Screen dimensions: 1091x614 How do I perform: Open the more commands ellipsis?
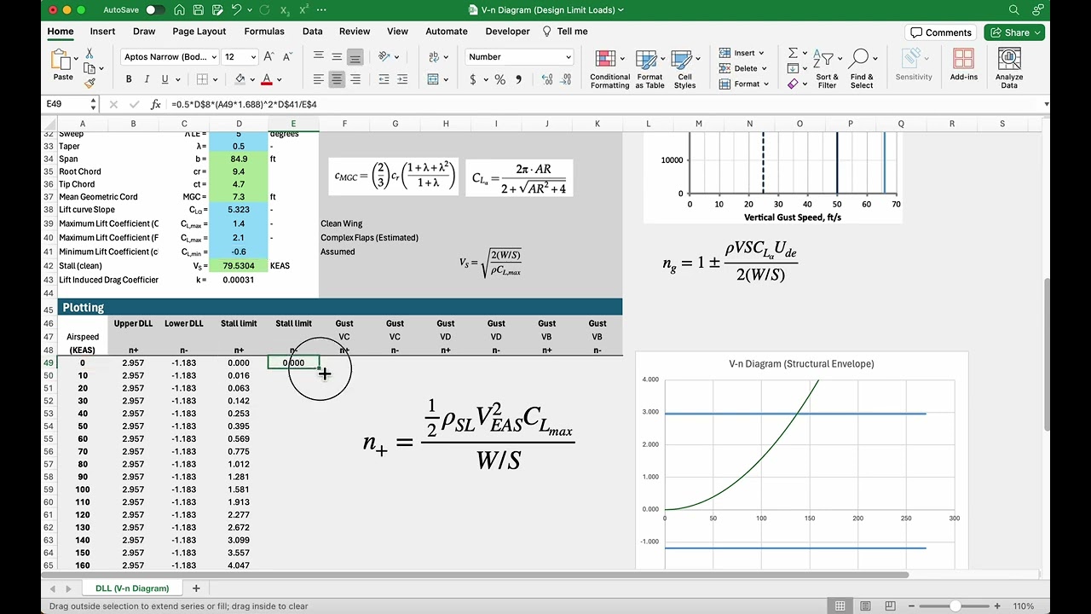321,10
